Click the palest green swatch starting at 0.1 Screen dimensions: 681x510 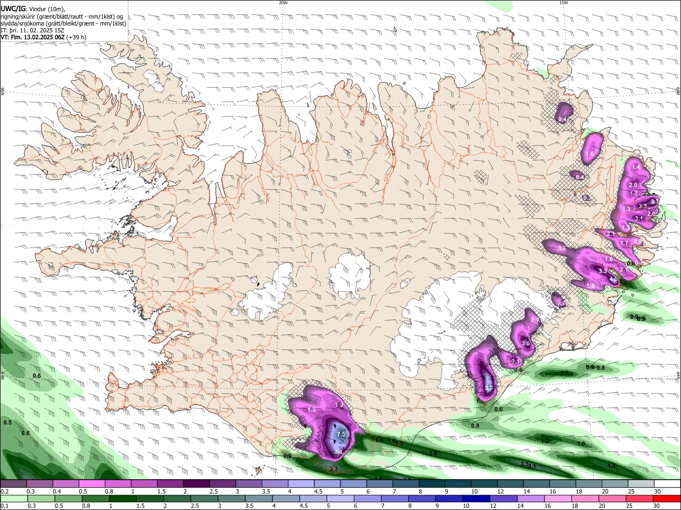tap(13, 498)
